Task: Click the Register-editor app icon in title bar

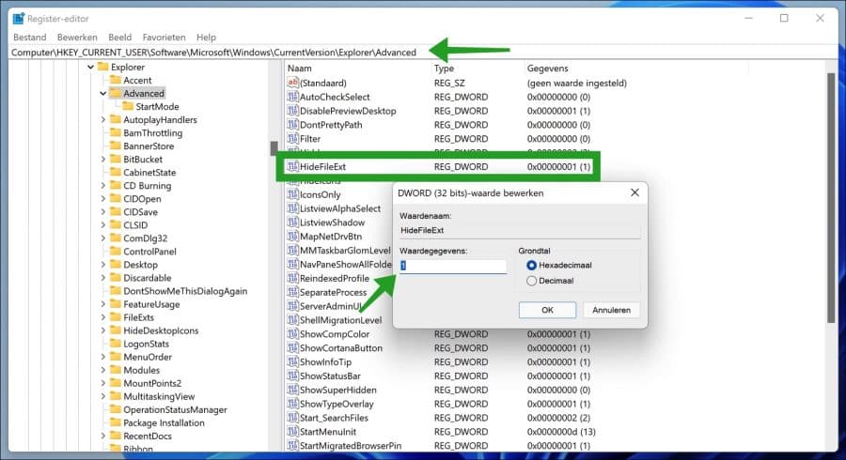Action: coord(19,19)
